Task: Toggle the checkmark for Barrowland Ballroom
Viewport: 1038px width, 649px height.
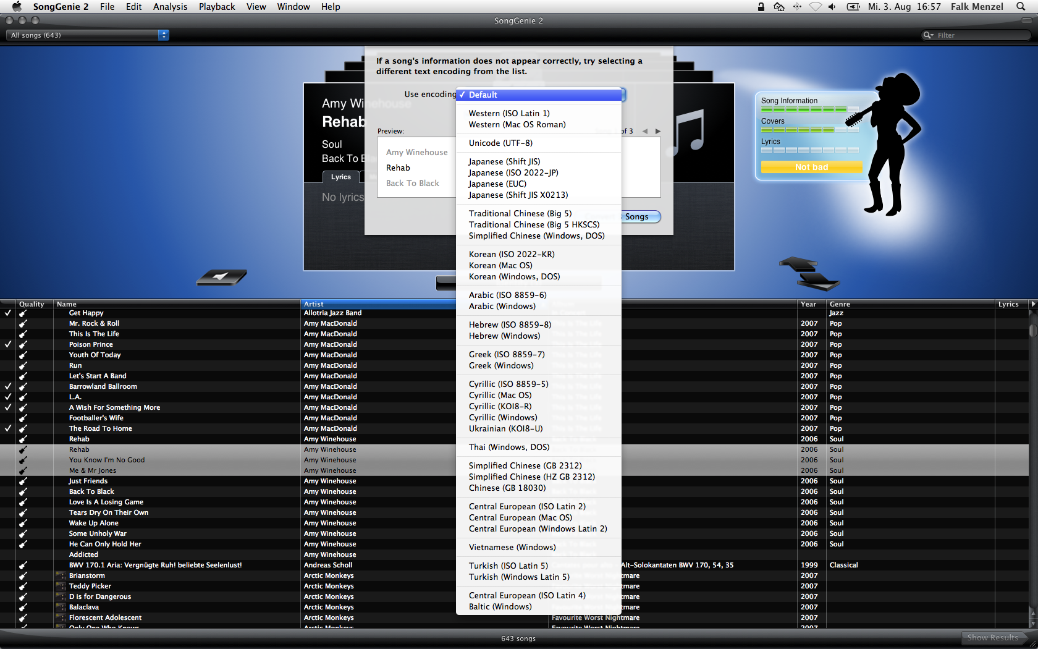Action: point(8,386)
